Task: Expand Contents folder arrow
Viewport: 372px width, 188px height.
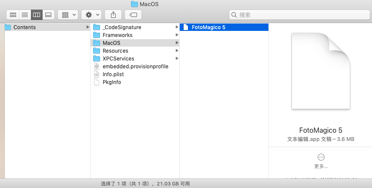Action: pos(87,27)
